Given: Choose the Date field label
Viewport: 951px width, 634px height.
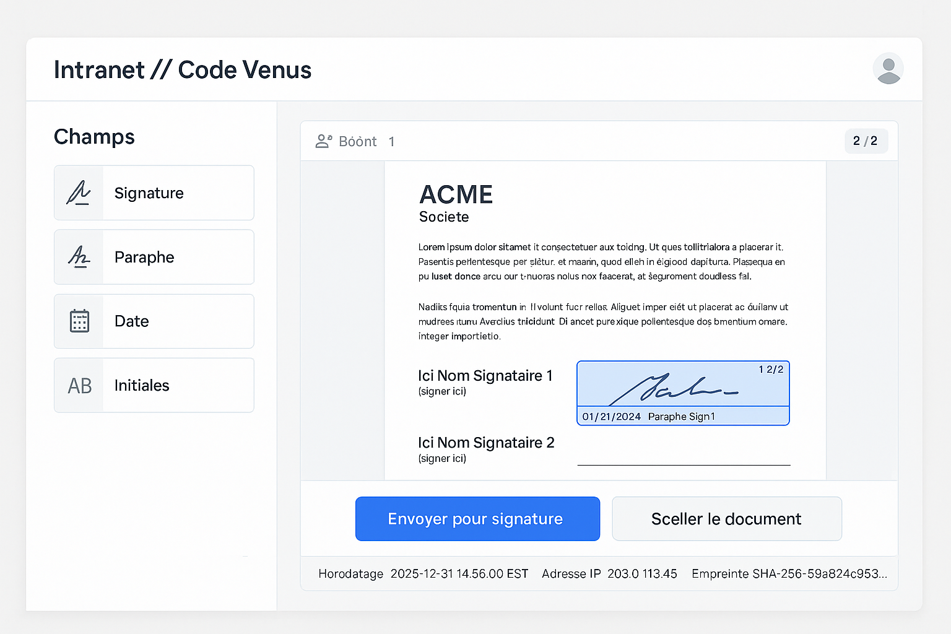Looking at the screenshot, I should point(132,321).
